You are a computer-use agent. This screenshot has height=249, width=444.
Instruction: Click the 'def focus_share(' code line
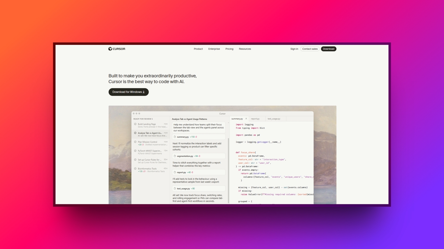(246, 153)
